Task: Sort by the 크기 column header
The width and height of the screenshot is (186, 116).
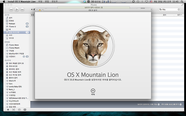Action: (179, 15)
